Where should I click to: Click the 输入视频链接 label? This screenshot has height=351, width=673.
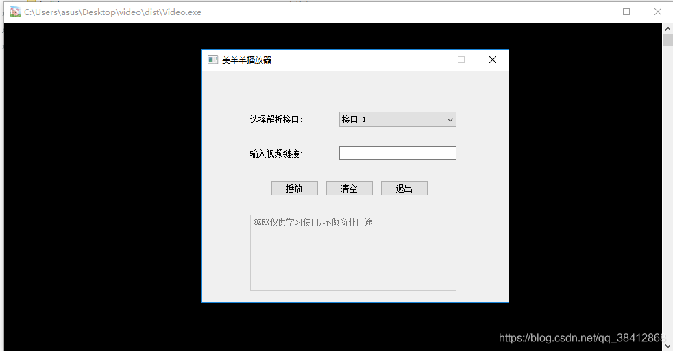pos(276,154)
